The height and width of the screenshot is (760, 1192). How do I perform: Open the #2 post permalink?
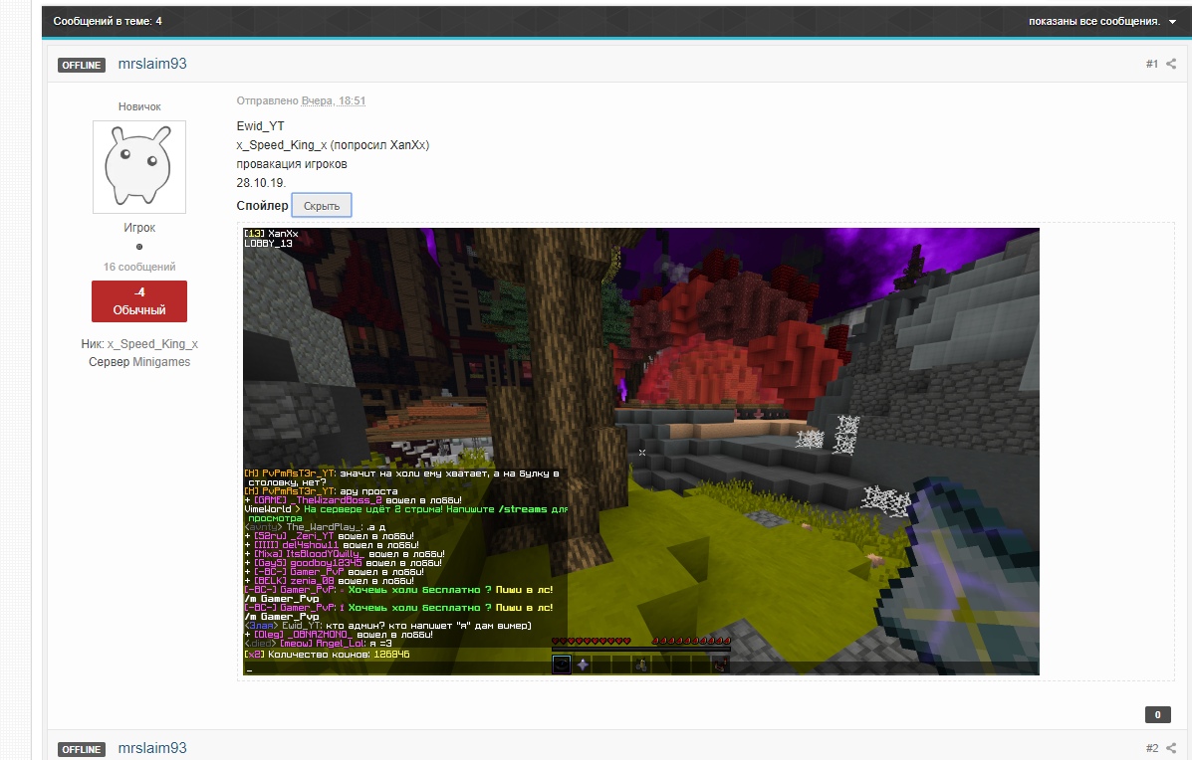pyautogui.click(x=1152, y=749)
